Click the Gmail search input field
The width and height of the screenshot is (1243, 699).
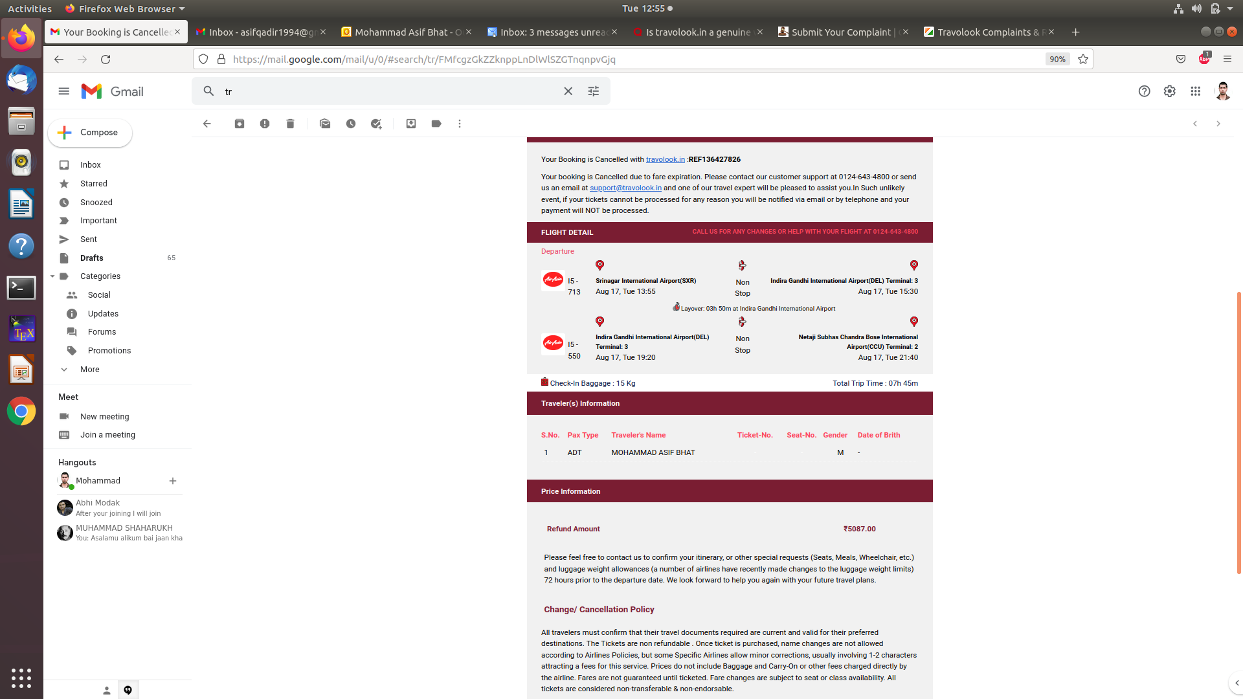pos(388,91)
